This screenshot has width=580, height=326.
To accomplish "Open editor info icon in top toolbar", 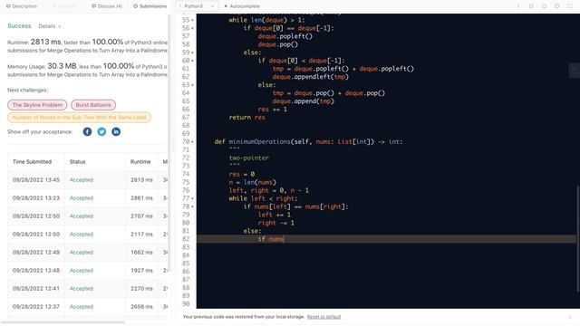I will coord(518,6).
